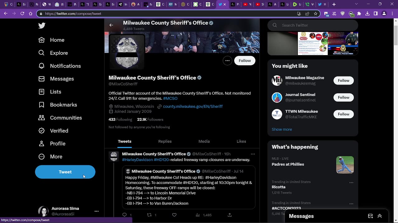Follow Milwaukee Magazine
The image size is (398, 223).
click(344, 81)
